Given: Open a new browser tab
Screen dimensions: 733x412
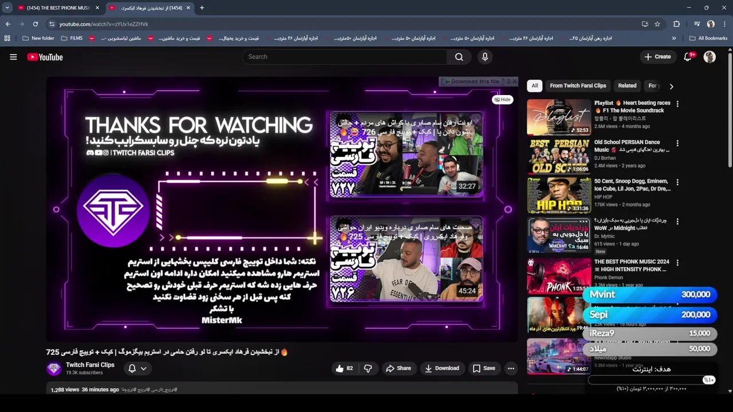Looking at the screenshot, I should point(202,8).
